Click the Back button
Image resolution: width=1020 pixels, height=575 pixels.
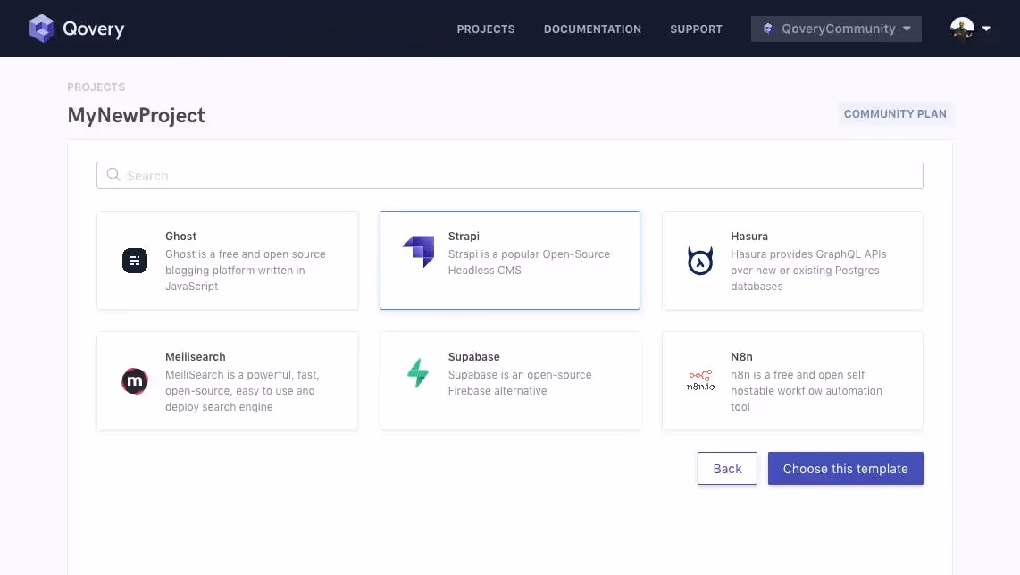[x=726, y=468]
